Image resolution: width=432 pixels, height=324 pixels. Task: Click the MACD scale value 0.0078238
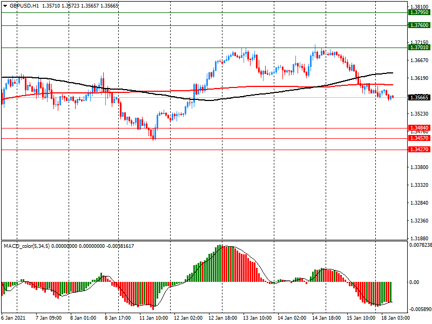[x=420, y=245]
